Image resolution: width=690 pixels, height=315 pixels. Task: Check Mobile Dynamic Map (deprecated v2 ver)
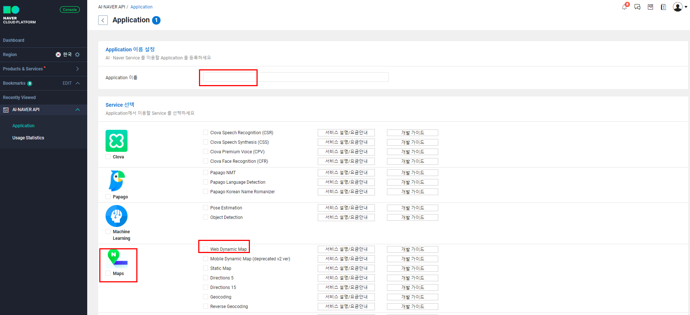(x=206, y=259)
